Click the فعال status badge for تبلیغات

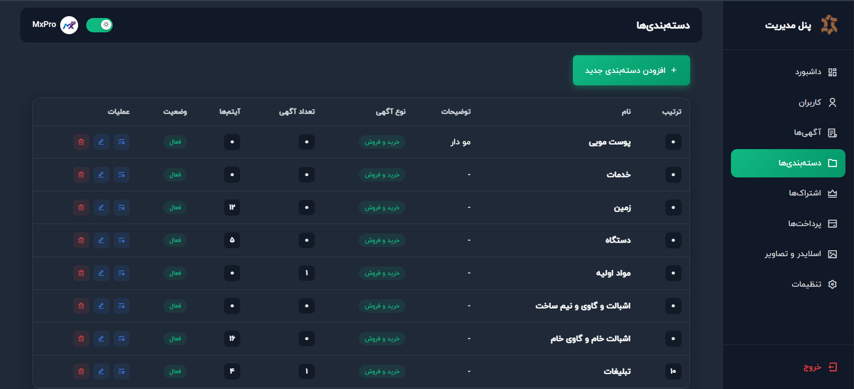point(175,371)
